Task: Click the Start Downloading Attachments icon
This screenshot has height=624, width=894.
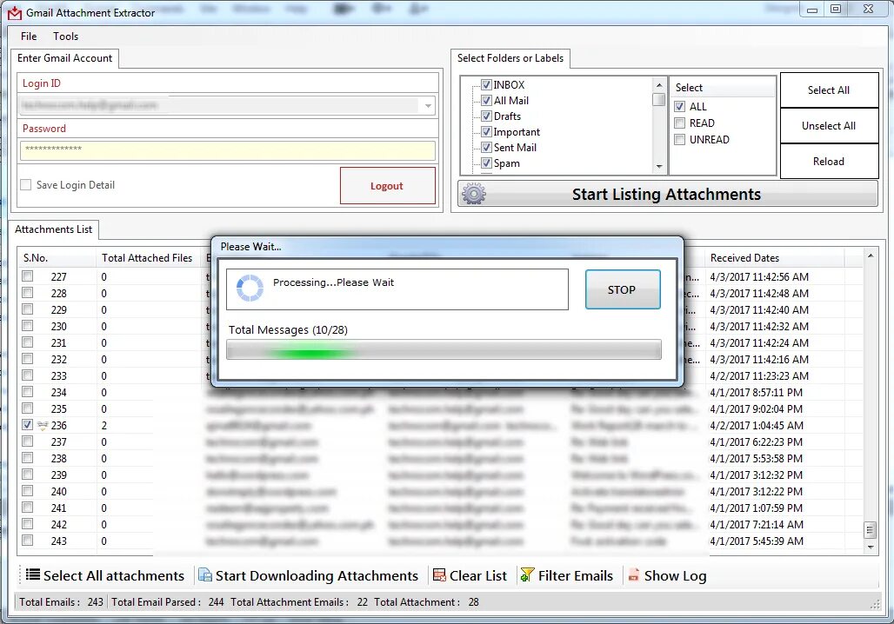Action: click(204, 575)
